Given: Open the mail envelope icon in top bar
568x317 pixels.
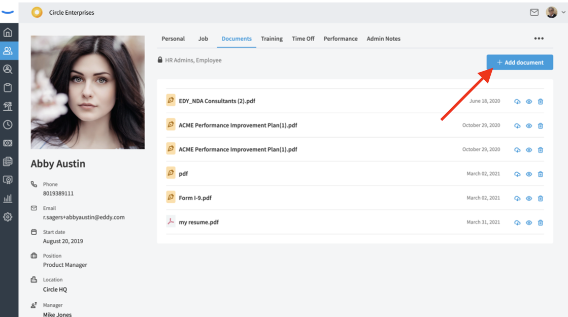Looking at the screenshot, I should (x=534, y=12).
